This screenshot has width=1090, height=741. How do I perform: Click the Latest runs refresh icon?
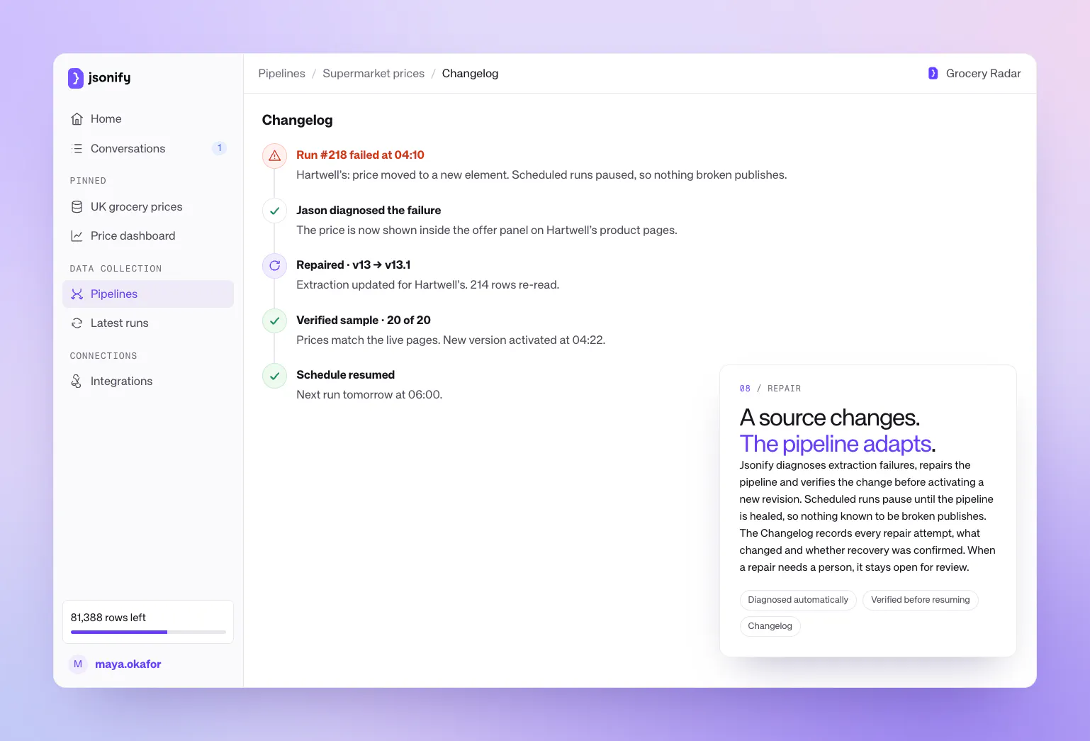coord(77,323)
